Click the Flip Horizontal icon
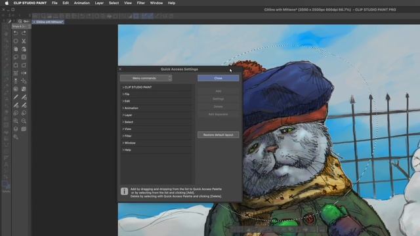The height and width of the screenshot is (236, 420). pos(24,73)
